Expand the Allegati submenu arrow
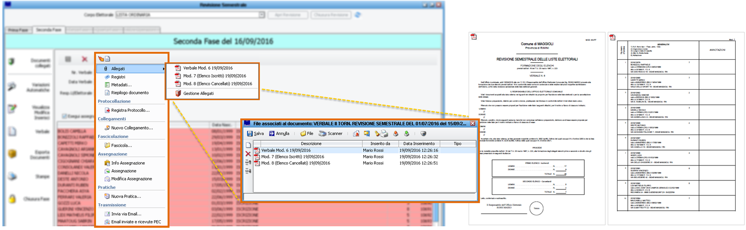Image resolution: width=746 pixels, height=230 pixels. click(x=164, y=69)
